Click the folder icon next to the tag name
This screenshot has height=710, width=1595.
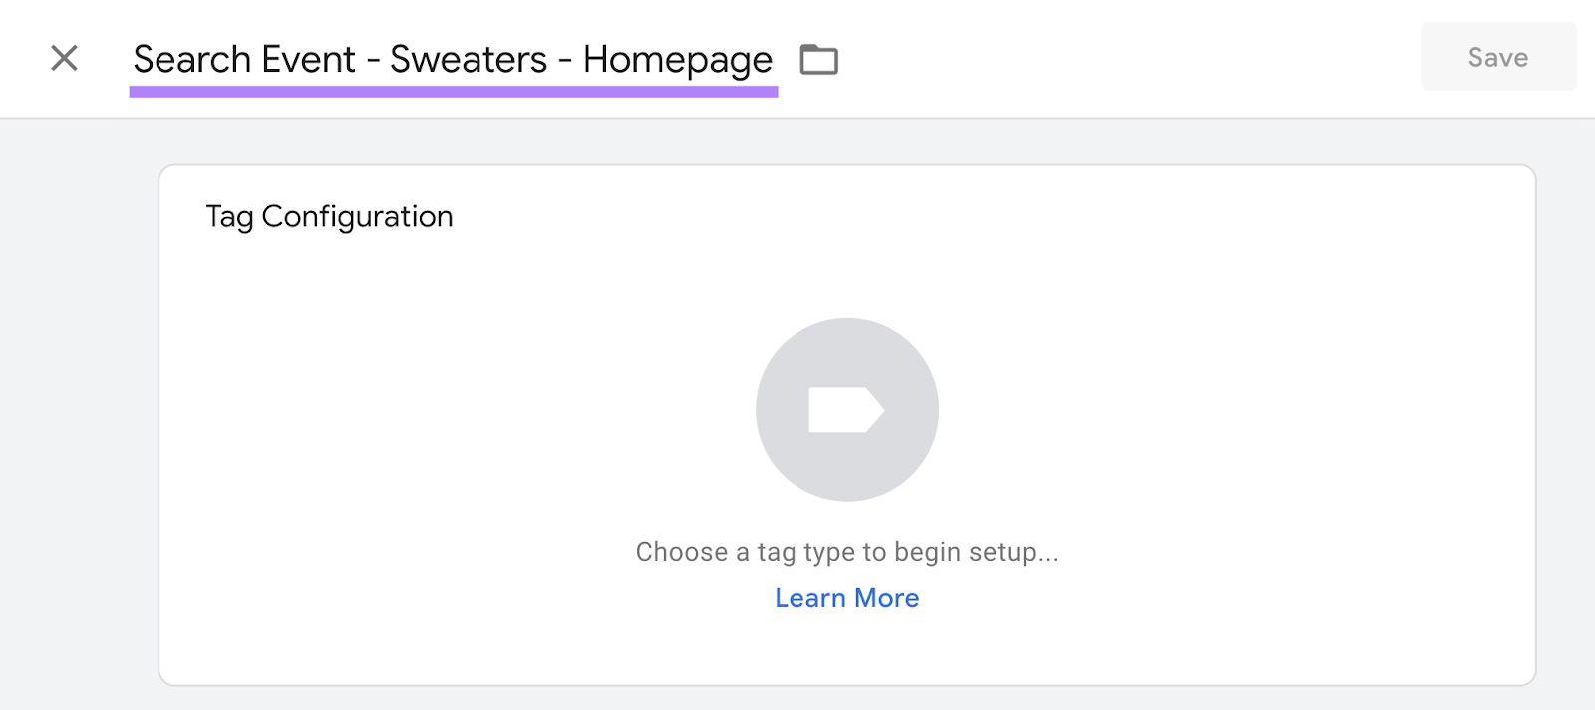819,59
